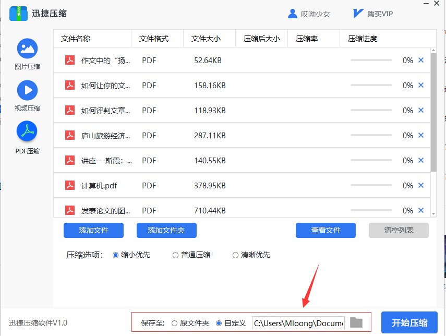Click the user account icon 哎呦少女
Viewport: 446px width, 336px height.
pyautogui.click(x=293, y=14)
